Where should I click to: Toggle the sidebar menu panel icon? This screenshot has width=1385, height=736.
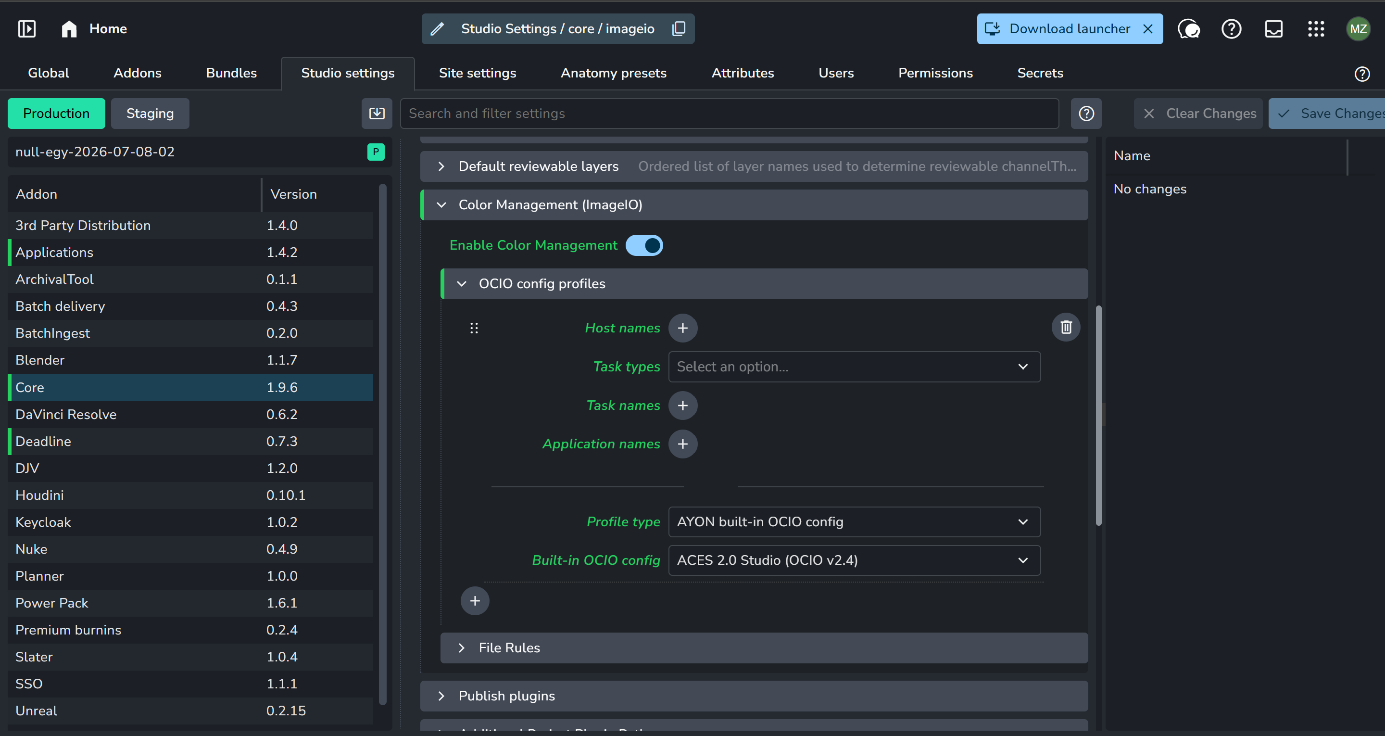click(27, 28)
